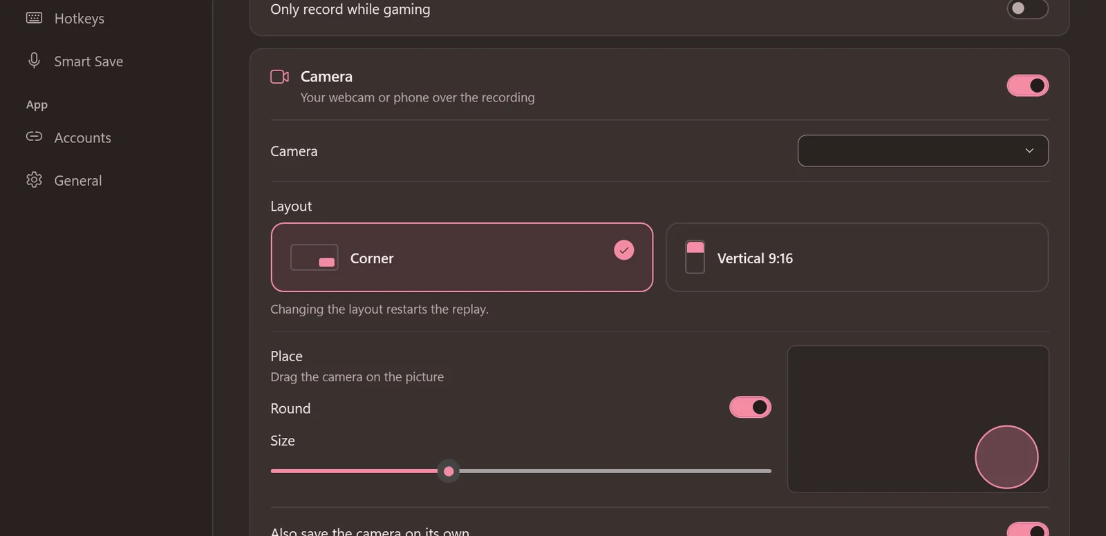This screenshot has width=1106, height=536.
Task: Click 'Your webcam or phone over the recording' text
Action: click(x=418, y=97)
